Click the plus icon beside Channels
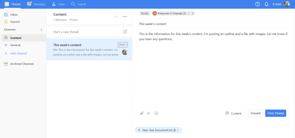The height and width of the screenshot is (138, 295). click(x=41, y=30)
